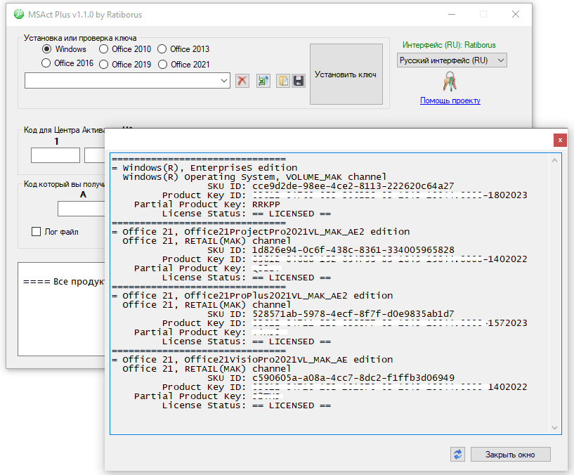Minimize the MSAct Plus window
Image resolution: width=574 pixels, height=475 pixels.
[x=452, y=14]
